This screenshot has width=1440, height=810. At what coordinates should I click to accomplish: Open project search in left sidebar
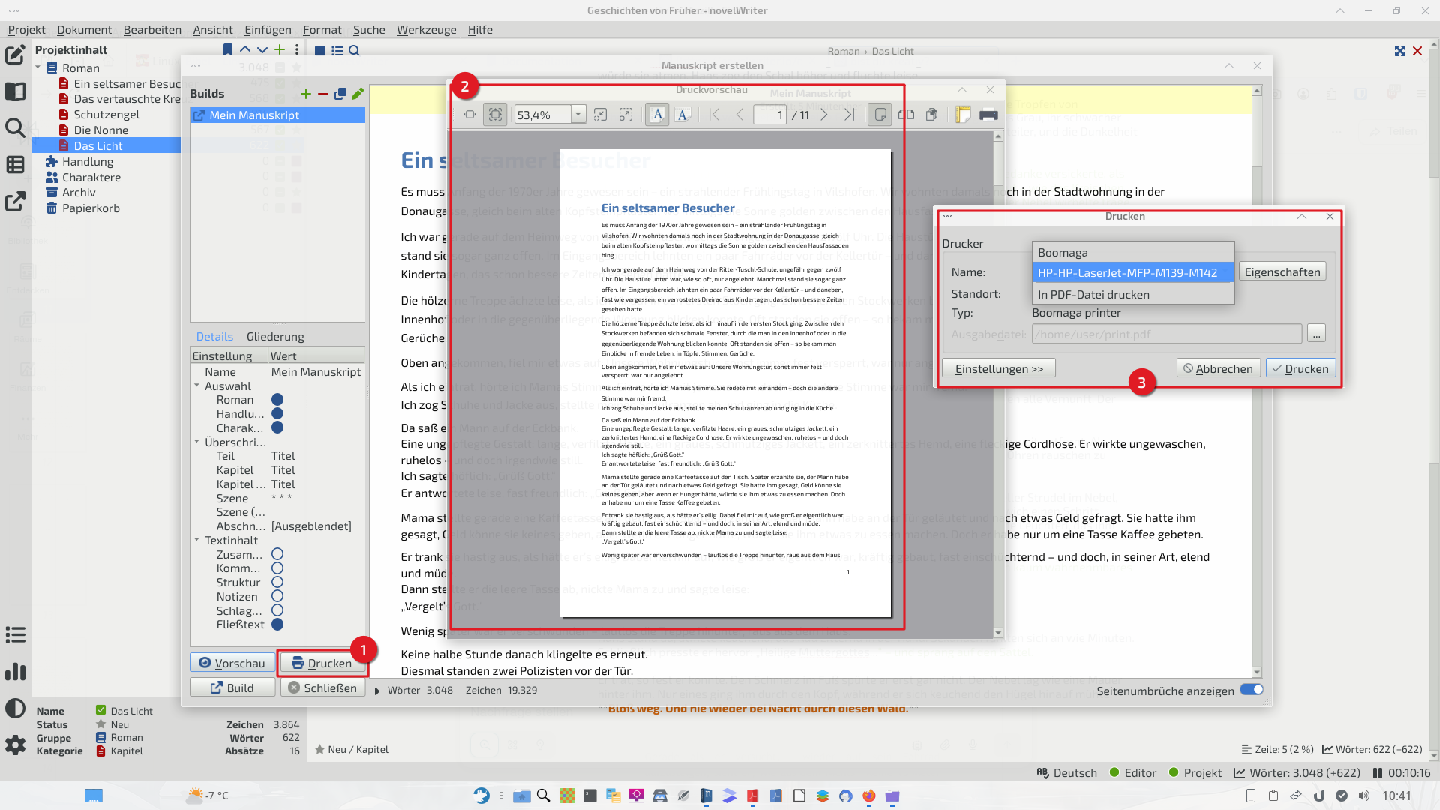point(15,127)
